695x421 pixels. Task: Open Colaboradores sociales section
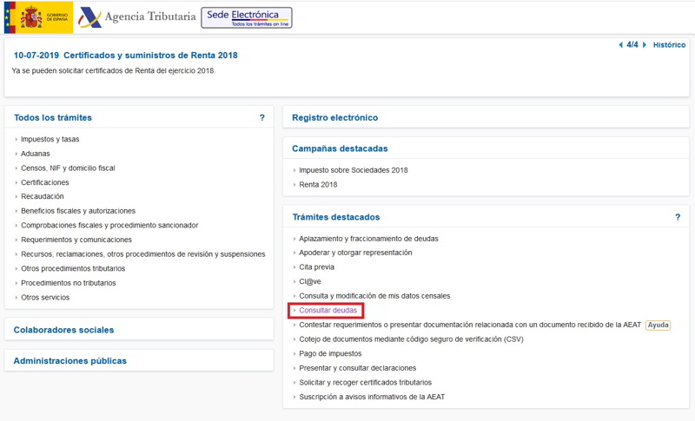[63, 330]
